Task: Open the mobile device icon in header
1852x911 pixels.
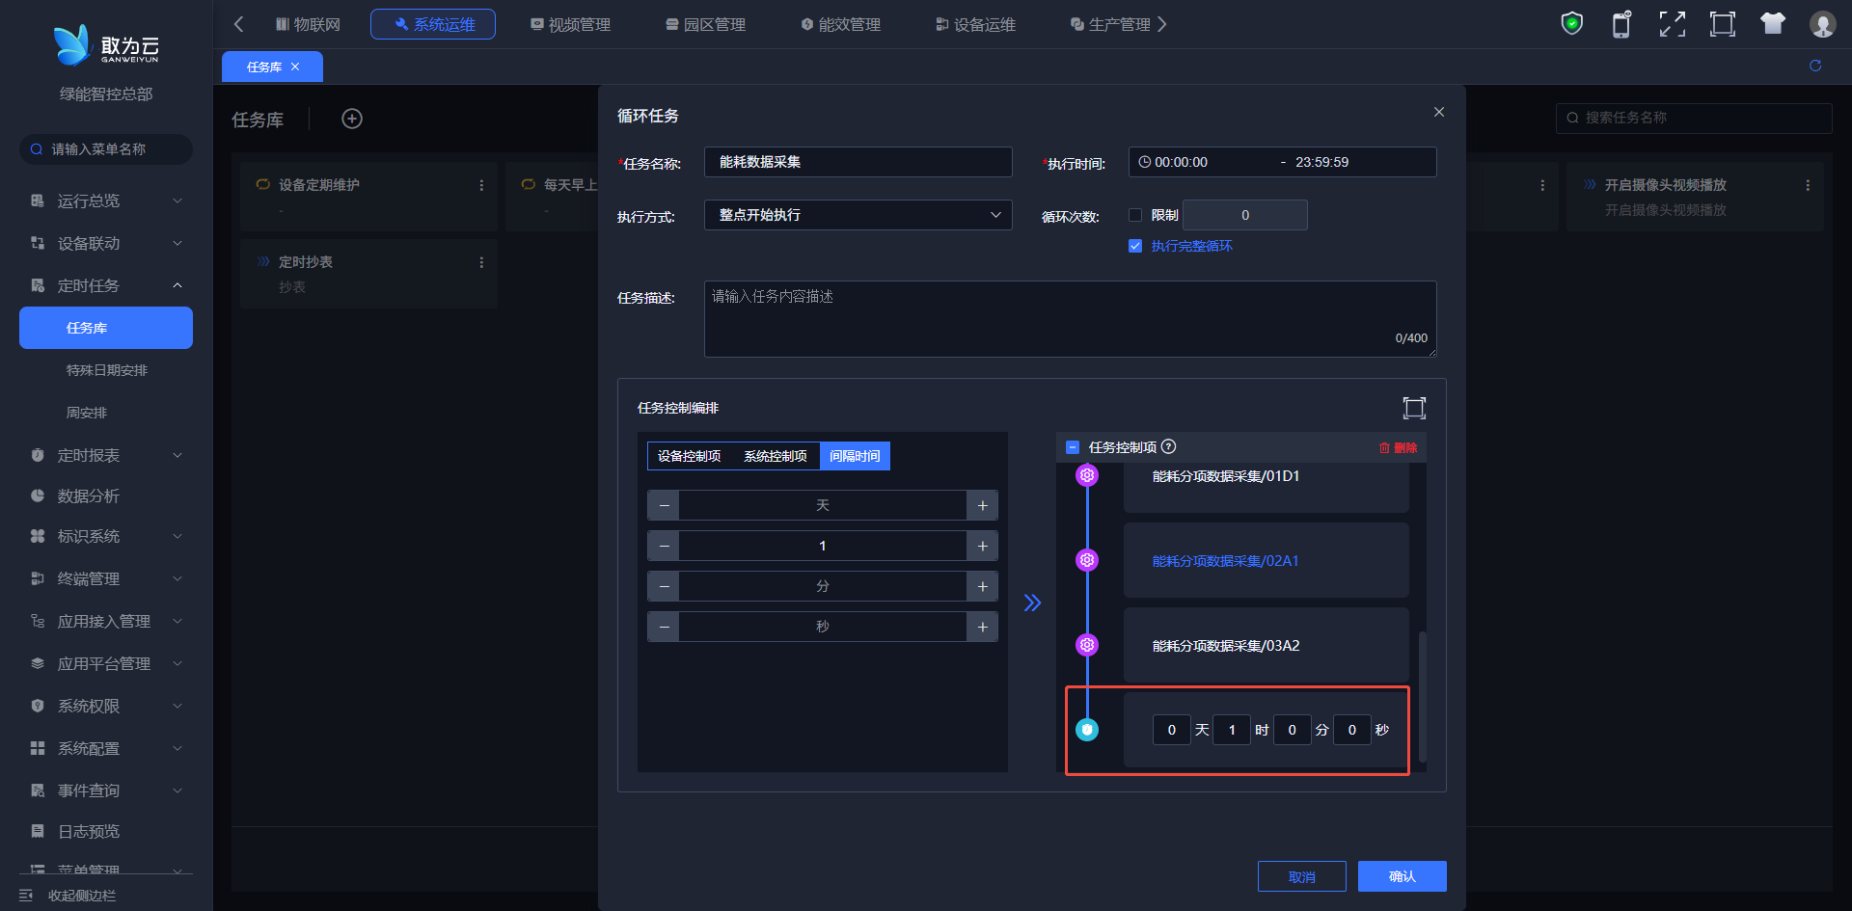Action: click(x=1621, y=24)
